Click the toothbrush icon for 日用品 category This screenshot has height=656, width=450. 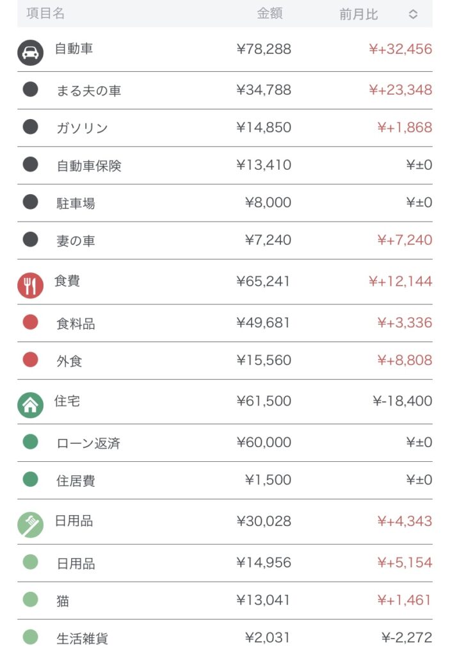point(30,525)
